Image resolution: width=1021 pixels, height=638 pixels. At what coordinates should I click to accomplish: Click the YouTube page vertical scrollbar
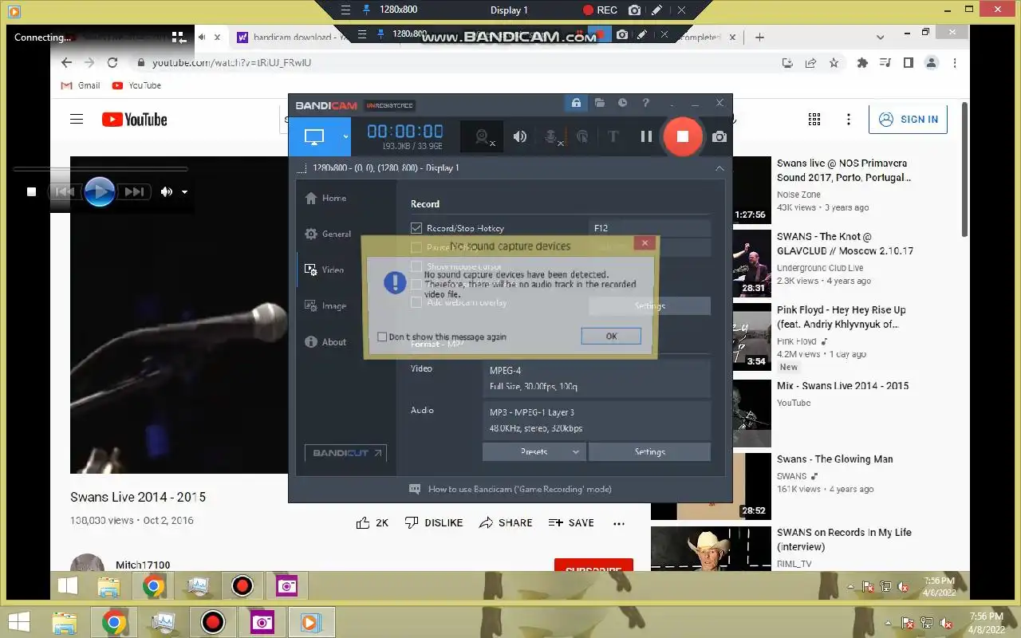966,169
